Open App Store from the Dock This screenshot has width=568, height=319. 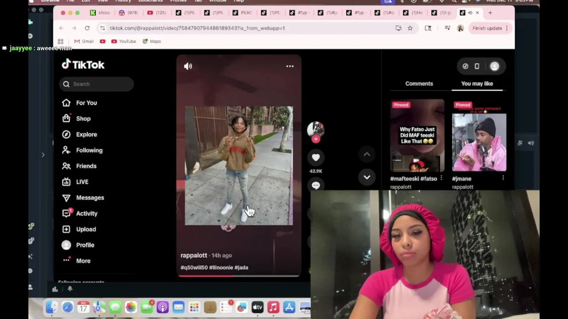click(x=289, y=307)
